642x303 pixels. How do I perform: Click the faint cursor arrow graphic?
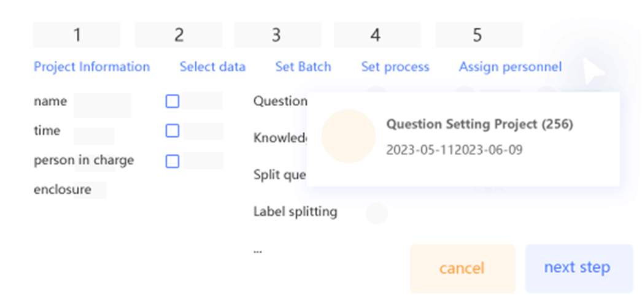594,72
